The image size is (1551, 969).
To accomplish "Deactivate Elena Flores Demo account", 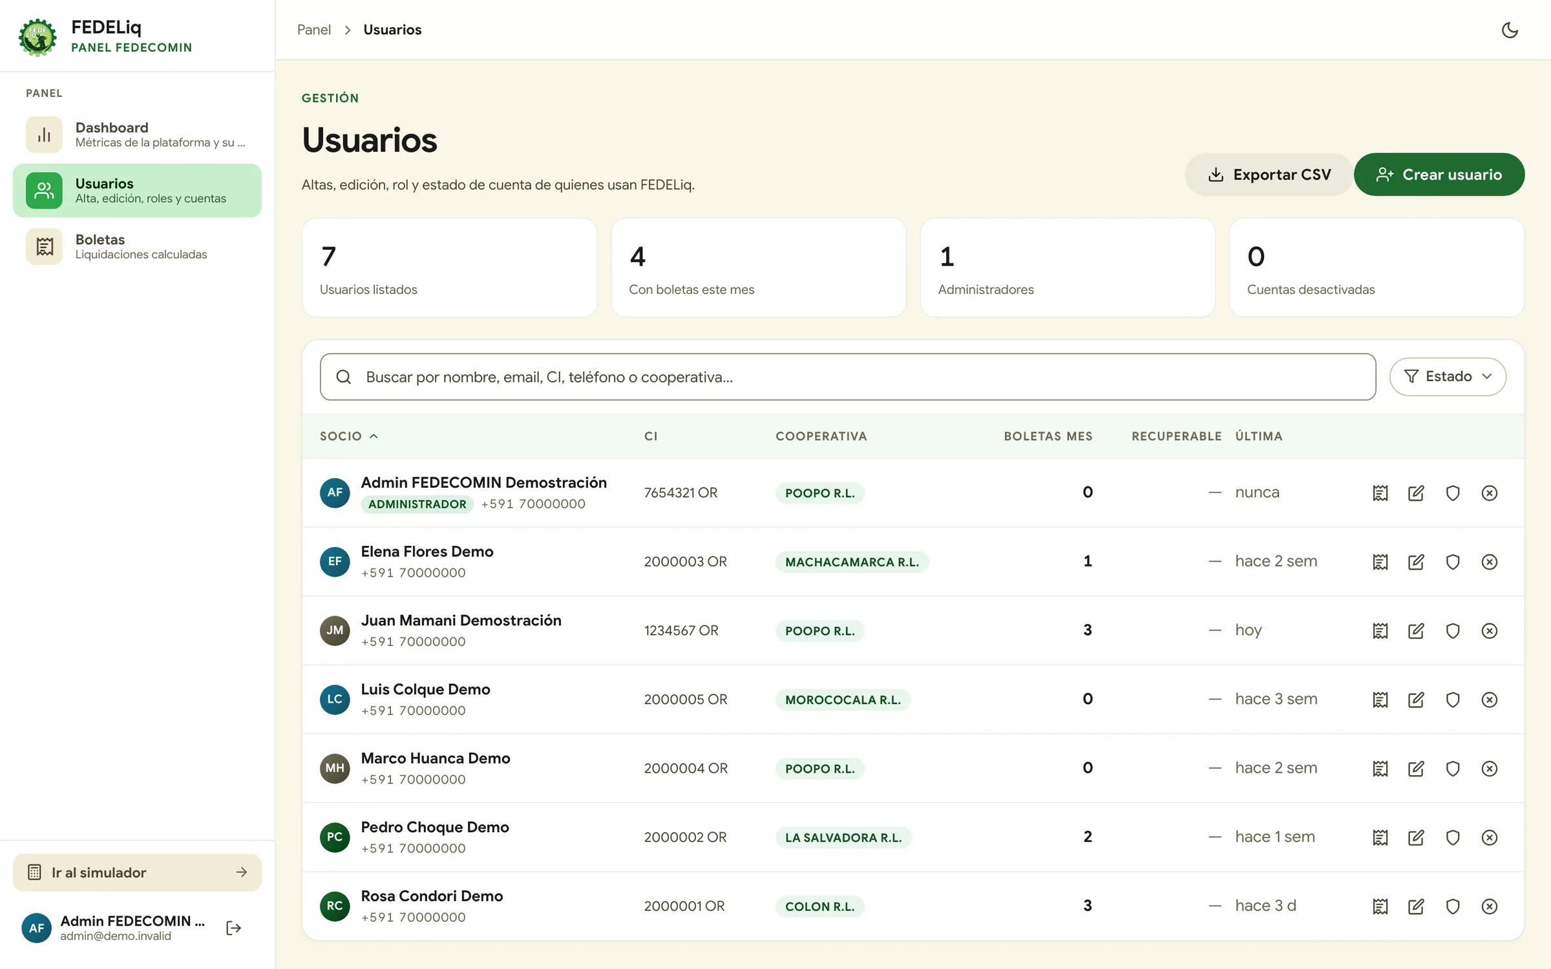I will pos(1490,562).
